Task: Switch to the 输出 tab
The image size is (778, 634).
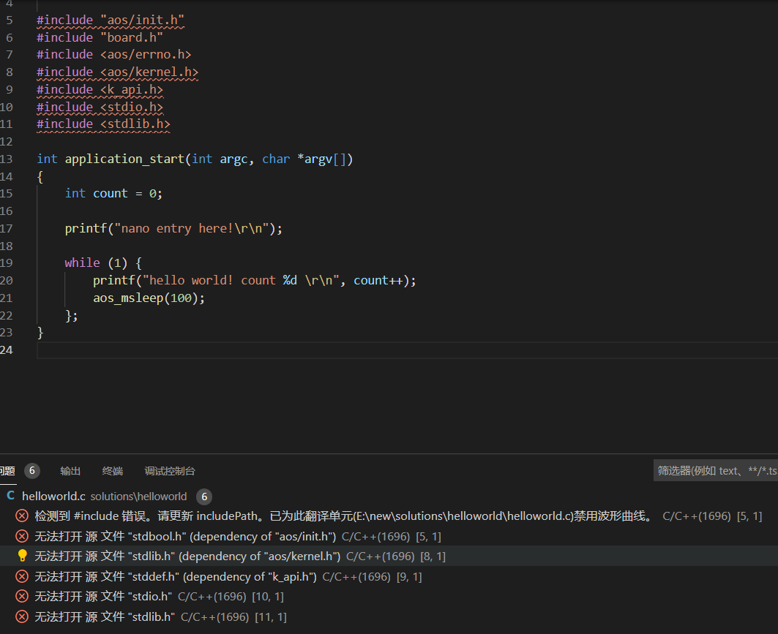Action: click(70, 470)
